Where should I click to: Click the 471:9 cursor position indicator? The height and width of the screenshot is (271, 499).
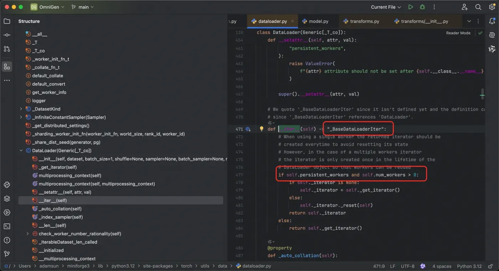(x=379, y=266)
